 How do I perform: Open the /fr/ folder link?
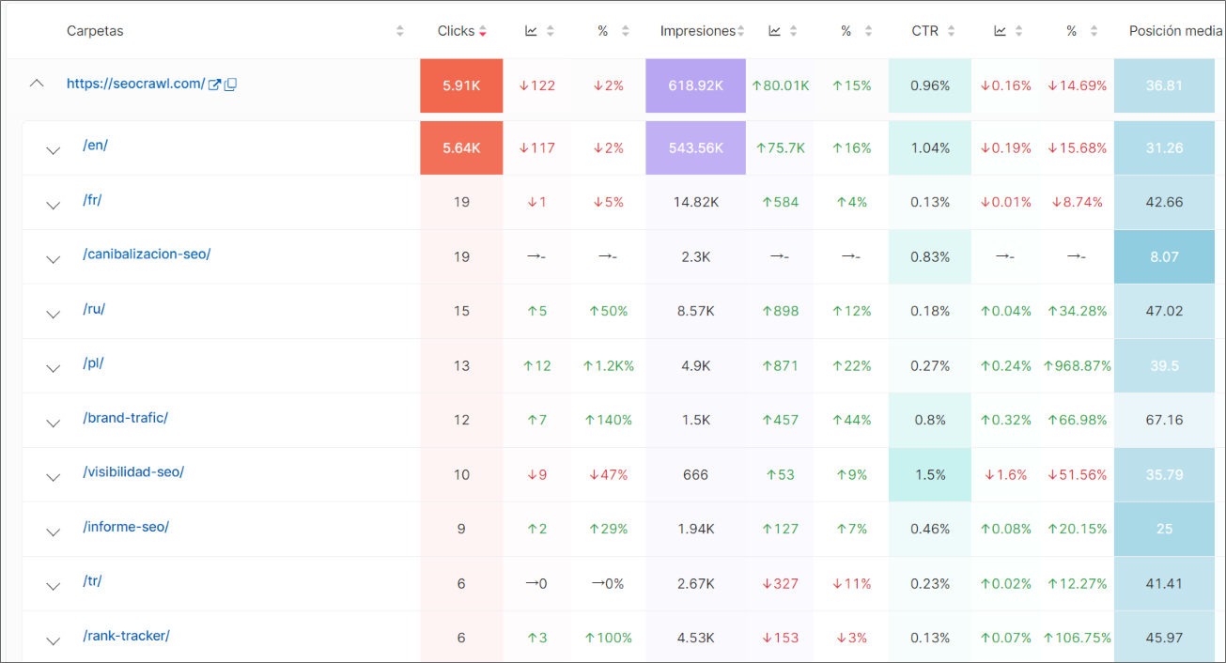[92, 200]
